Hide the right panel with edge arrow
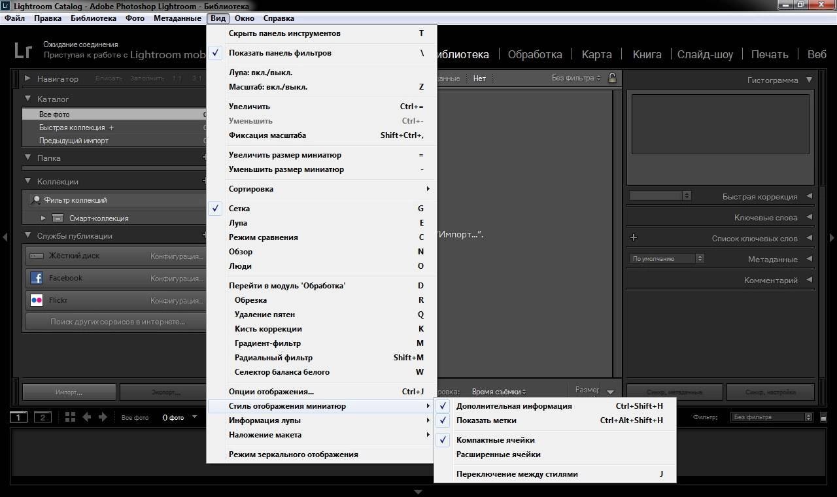 tap(832, 237)
